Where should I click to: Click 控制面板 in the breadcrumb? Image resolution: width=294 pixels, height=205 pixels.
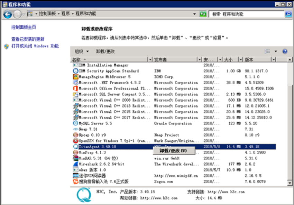click(x=47, y=14)
